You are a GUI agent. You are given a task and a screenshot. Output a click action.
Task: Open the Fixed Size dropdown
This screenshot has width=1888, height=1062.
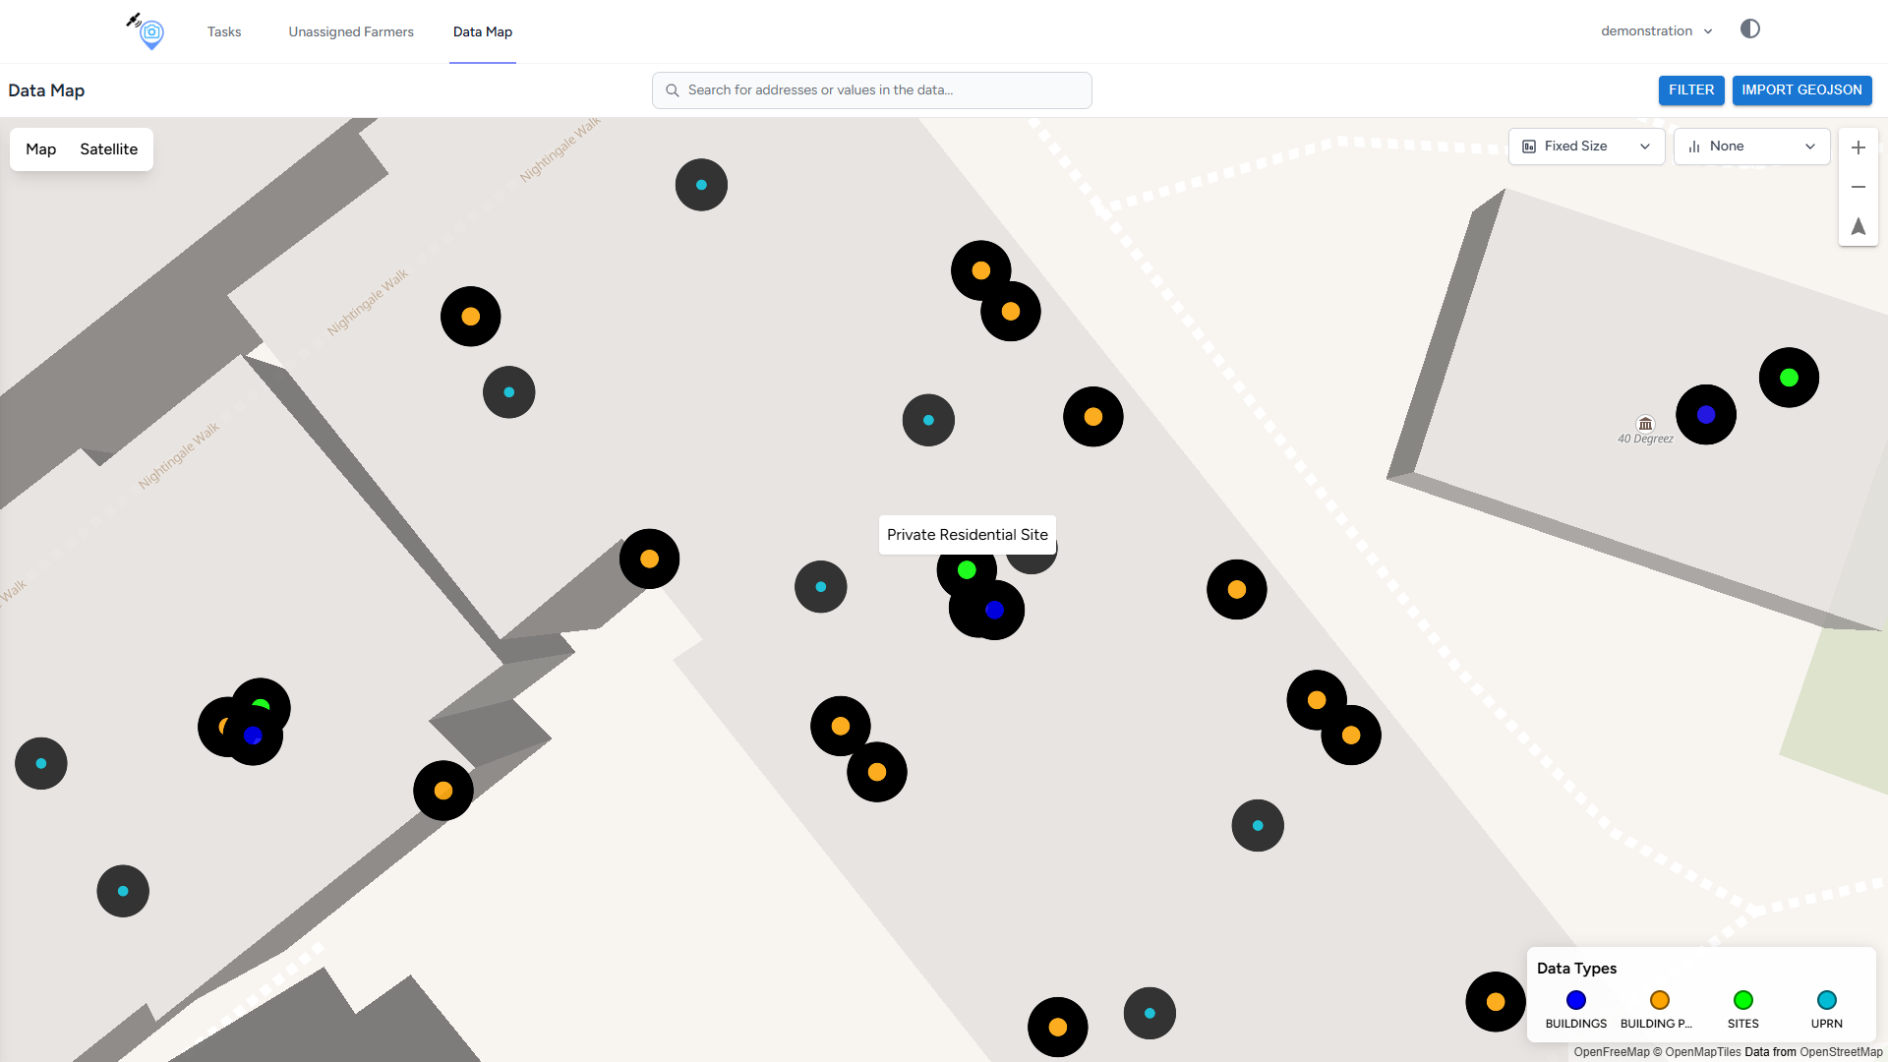pos(1585,147)
